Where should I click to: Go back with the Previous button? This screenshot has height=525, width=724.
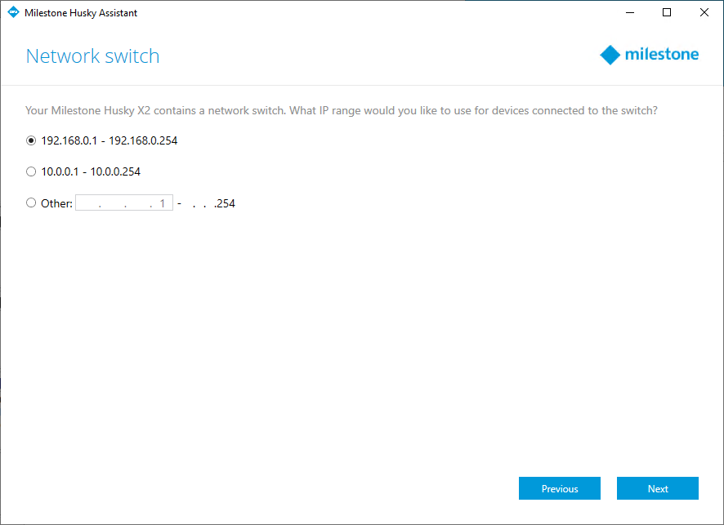point(560,488)
